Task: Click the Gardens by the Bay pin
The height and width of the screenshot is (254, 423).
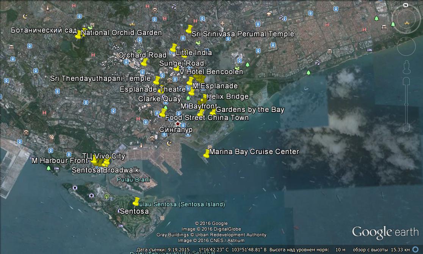Action: pos(213,112)
